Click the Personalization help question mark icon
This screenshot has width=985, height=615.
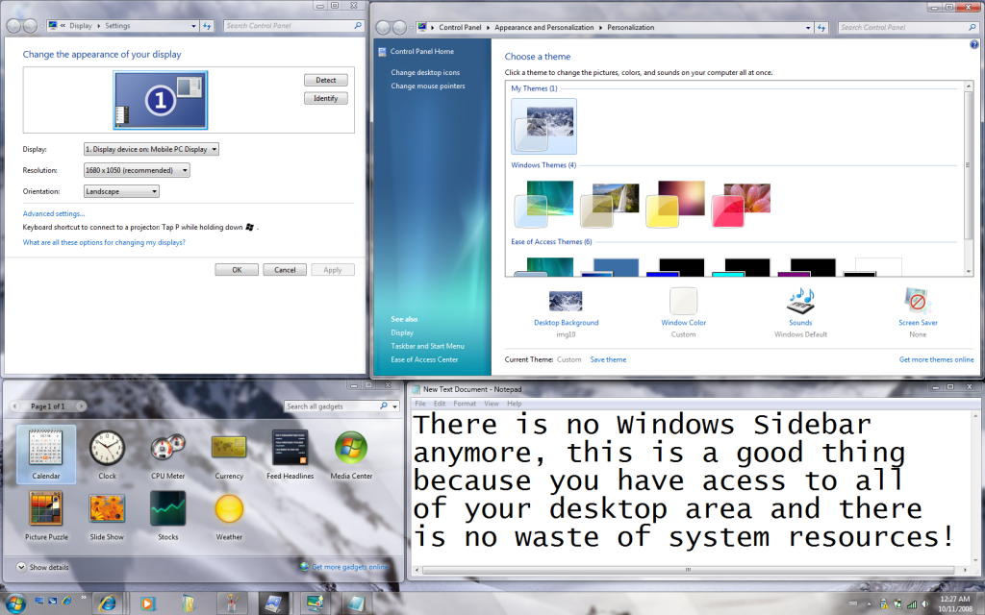(973, 44)
